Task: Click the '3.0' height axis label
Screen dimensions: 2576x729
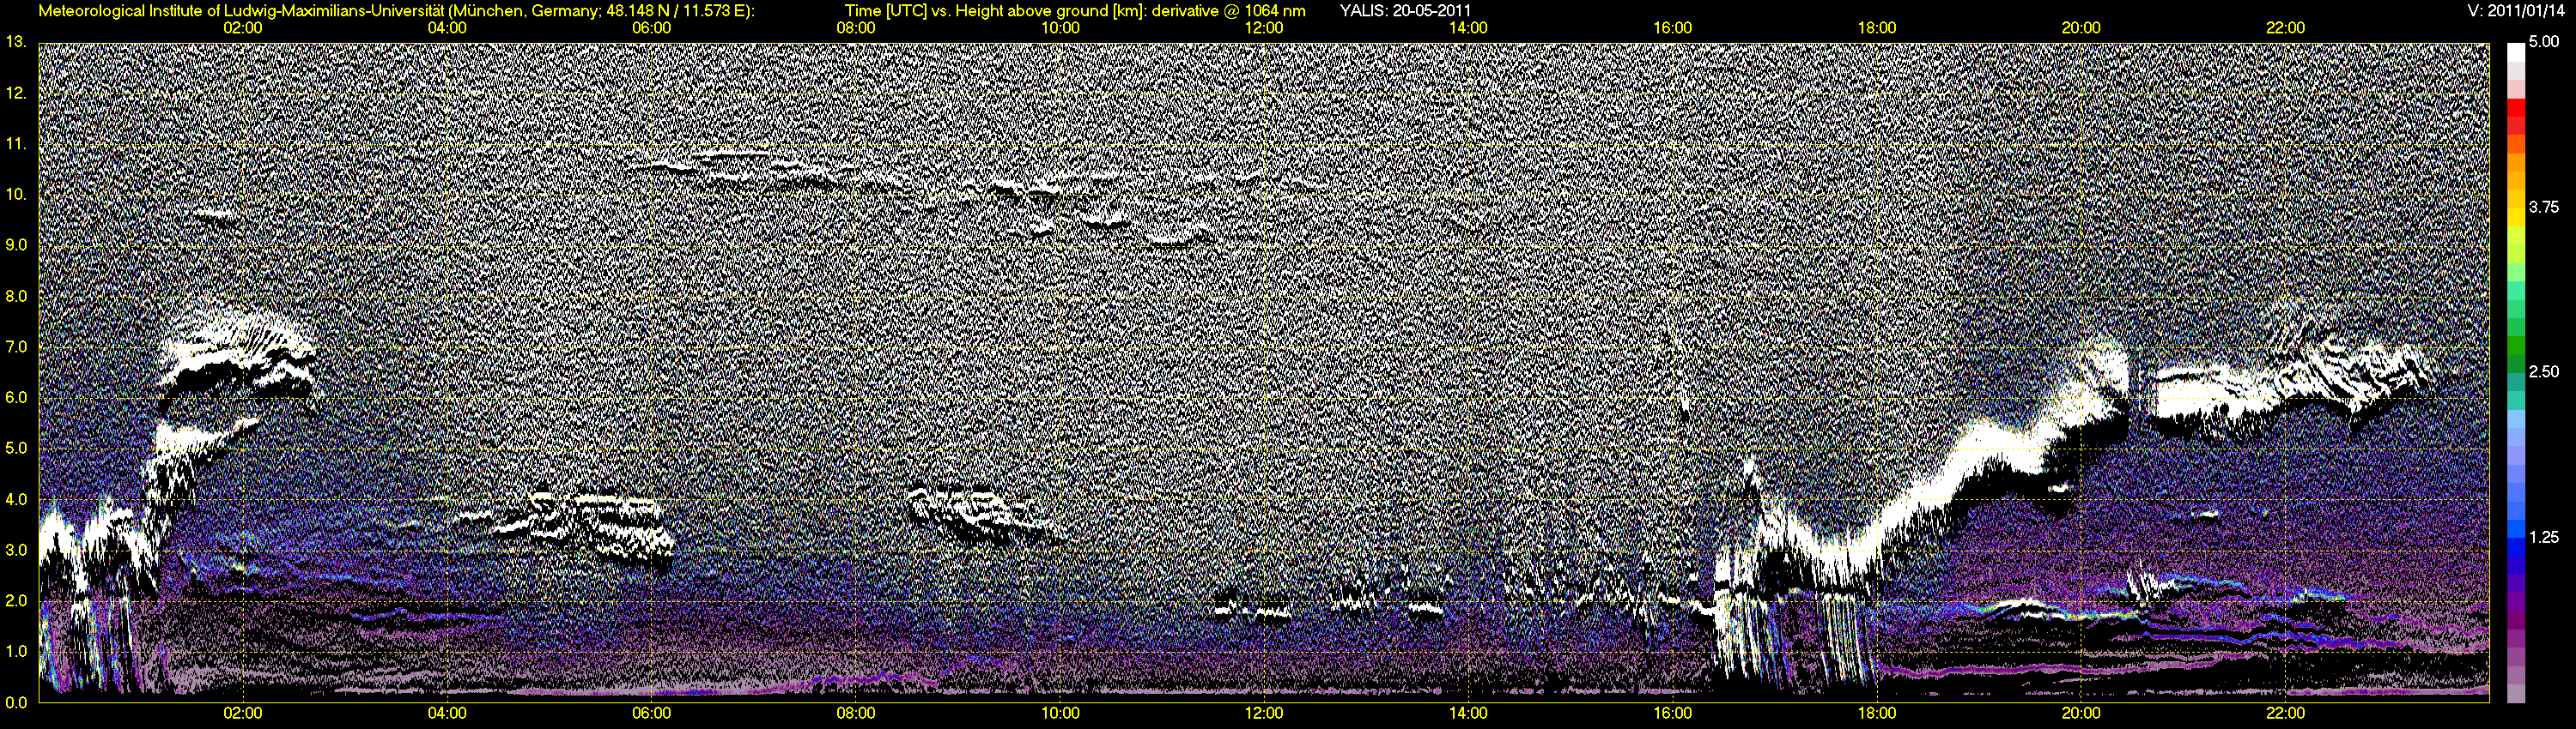Action: click(x=17, y=551)
